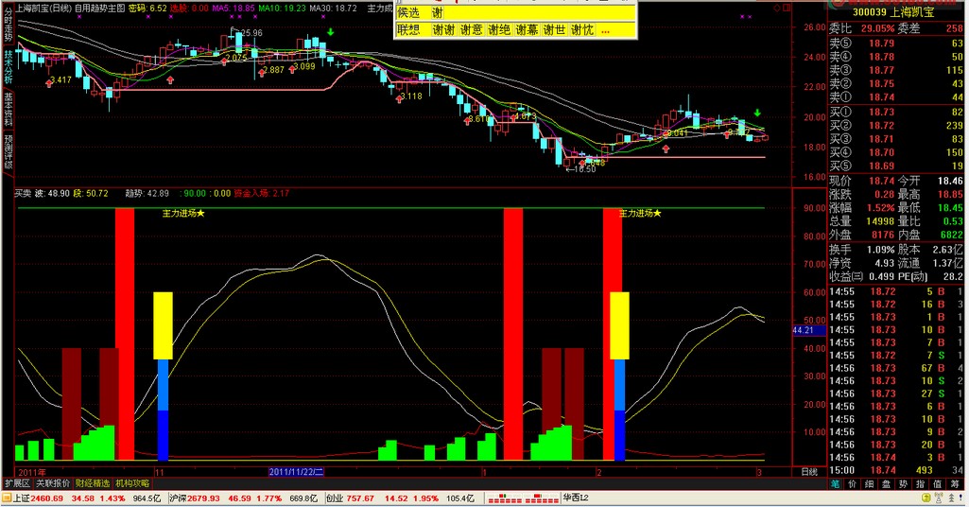Choose IME candidate 谢幕

527,29
